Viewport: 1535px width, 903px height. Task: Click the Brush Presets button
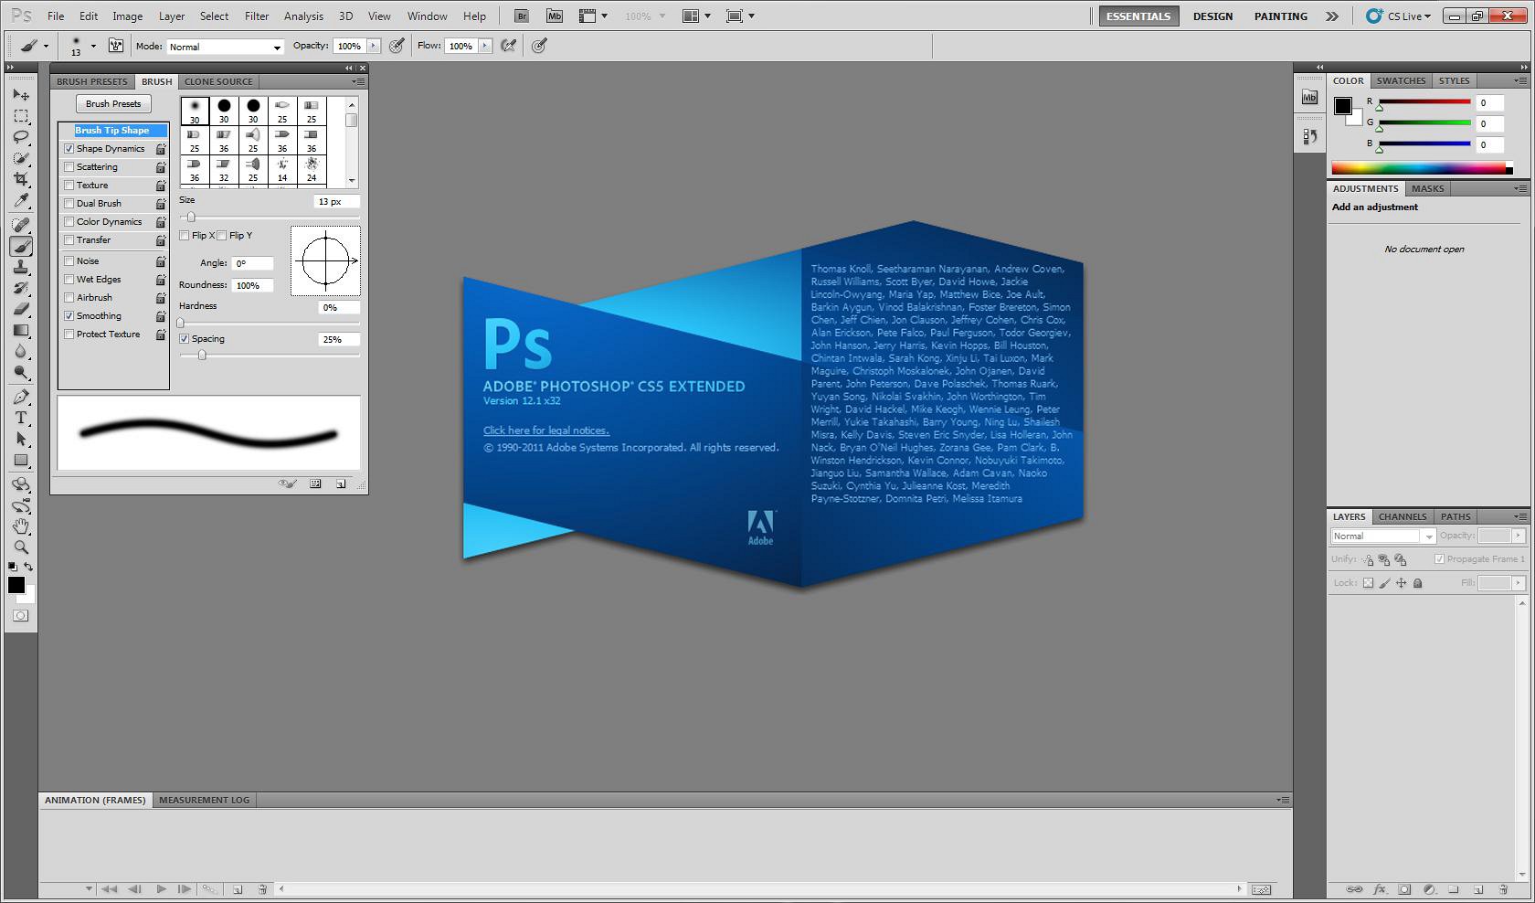[113, 104]
